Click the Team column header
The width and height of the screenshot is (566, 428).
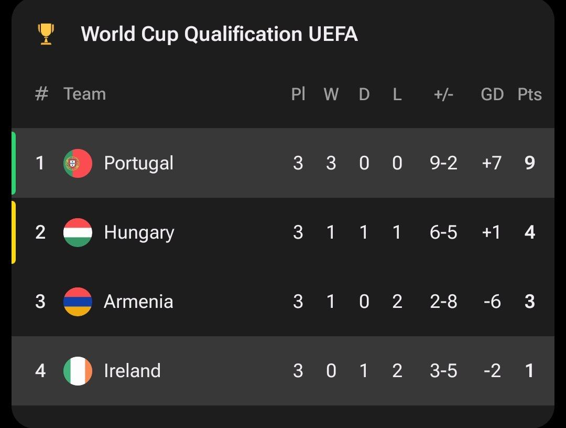pyautogui.click(x=84, y=94)
